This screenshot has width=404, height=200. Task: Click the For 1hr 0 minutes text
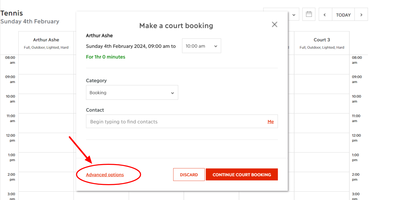coord(105,57)
